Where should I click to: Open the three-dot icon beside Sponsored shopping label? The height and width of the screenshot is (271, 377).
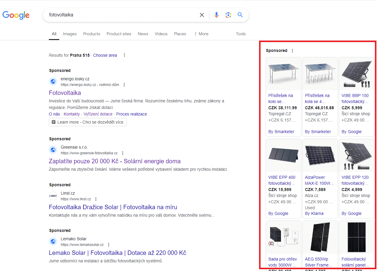coord(292,50)
